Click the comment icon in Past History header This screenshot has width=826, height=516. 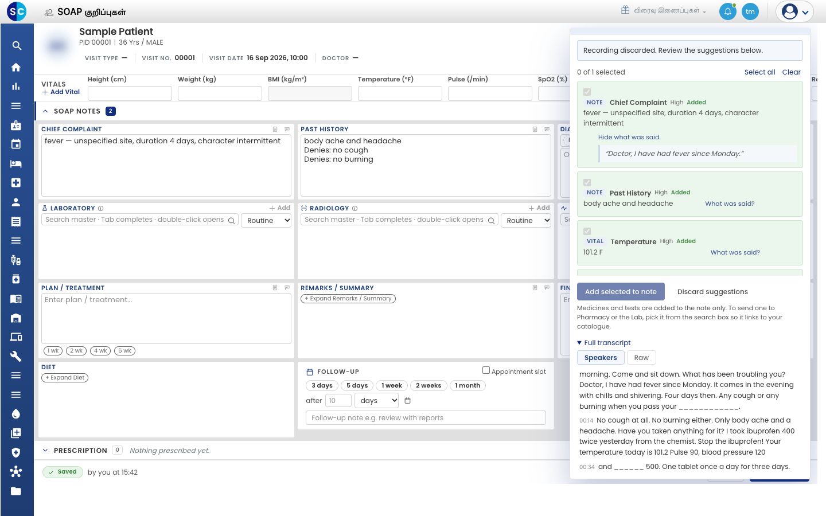(x=547, y=130)
